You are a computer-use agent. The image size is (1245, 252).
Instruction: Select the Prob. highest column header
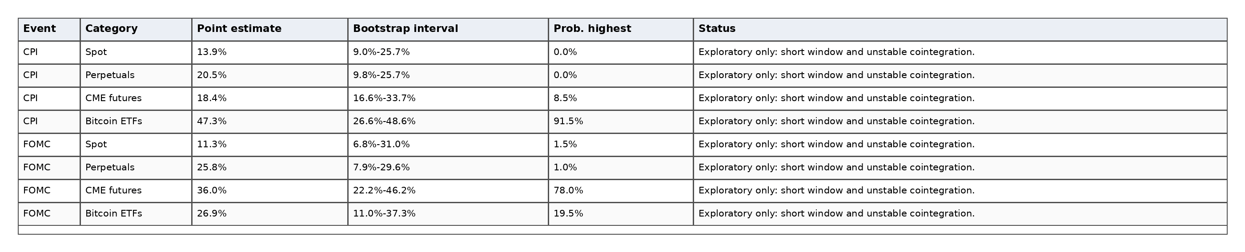coord(621,29)
